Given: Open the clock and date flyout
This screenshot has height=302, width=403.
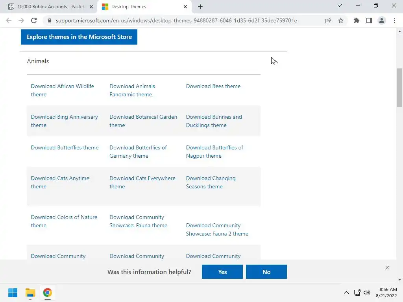Looking at the screenshot, I should (386, 293).
